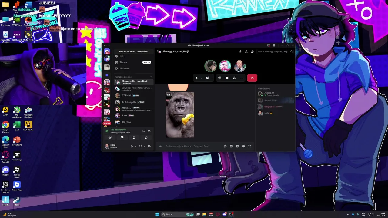Select Celynnei in members list
The width and height of the screenshot is (388, 218).
click(x=275, y=107)
